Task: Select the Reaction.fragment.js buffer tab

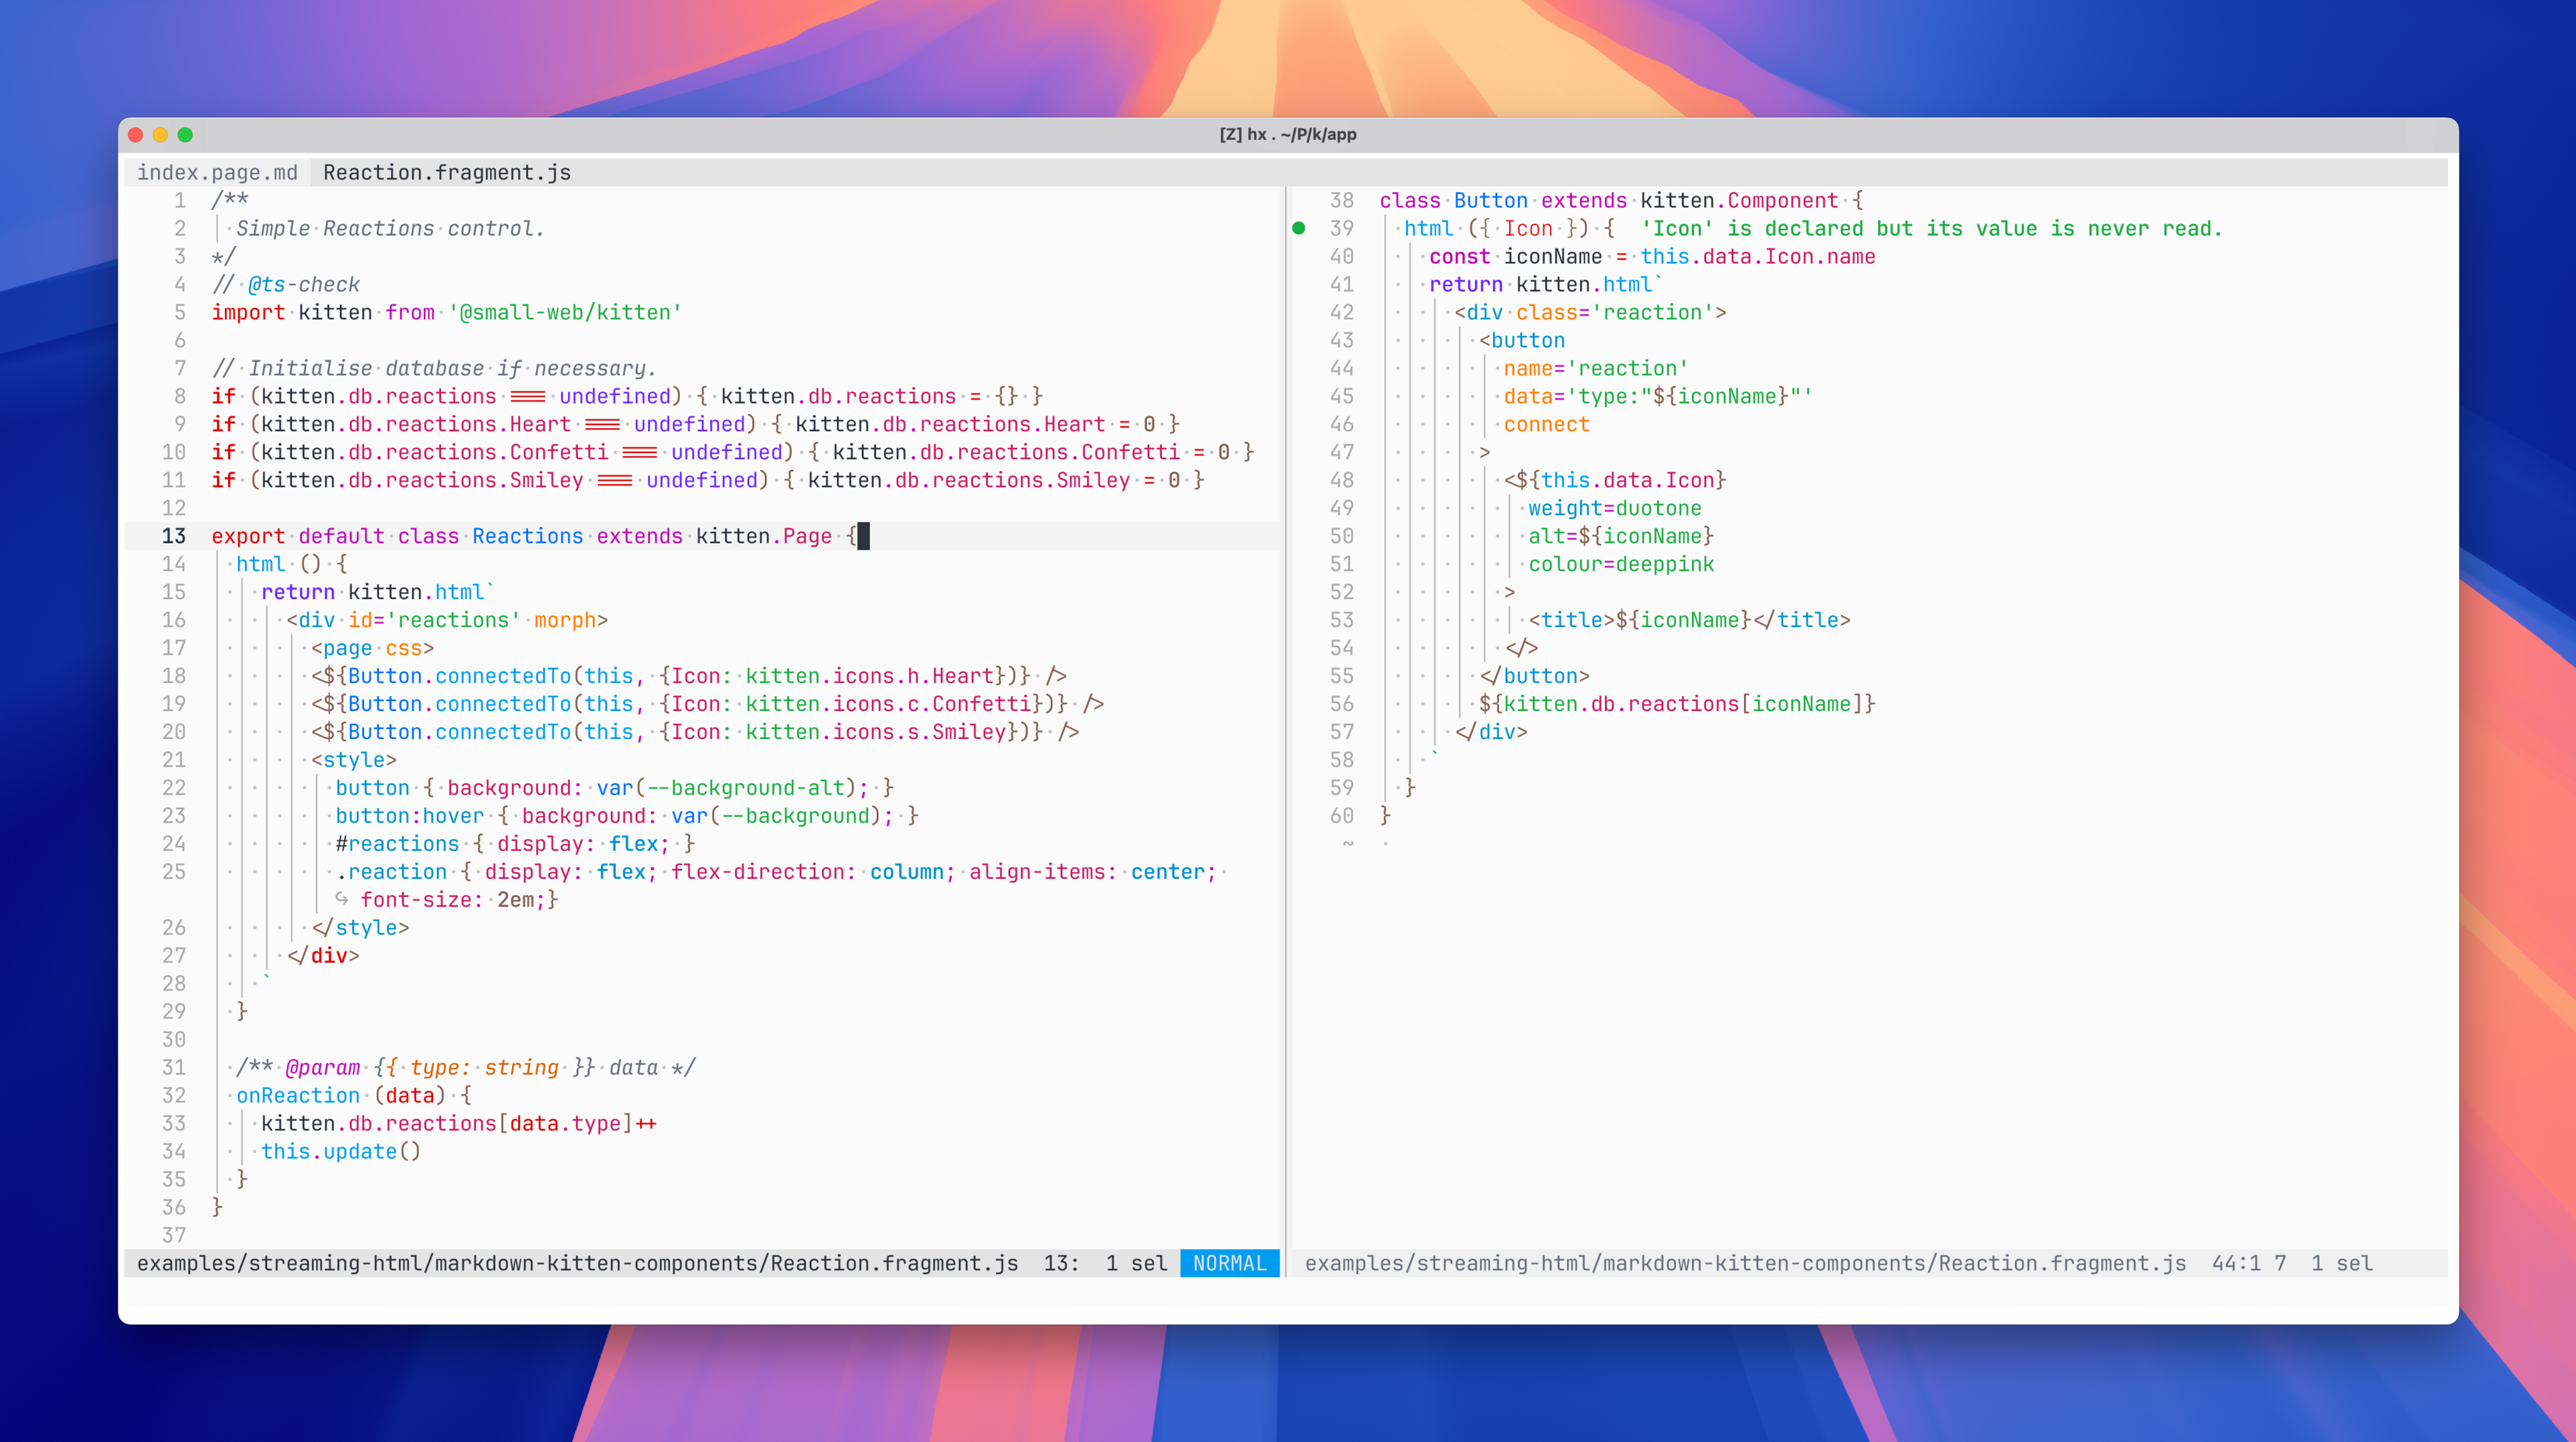Action: pos(446,172)
